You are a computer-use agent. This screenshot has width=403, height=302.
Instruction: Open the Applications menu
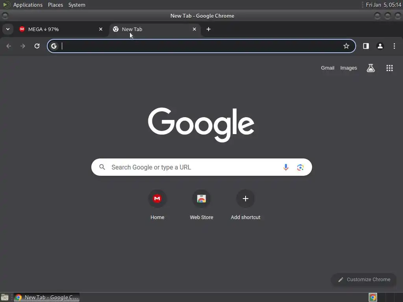[x=28, y=5]
